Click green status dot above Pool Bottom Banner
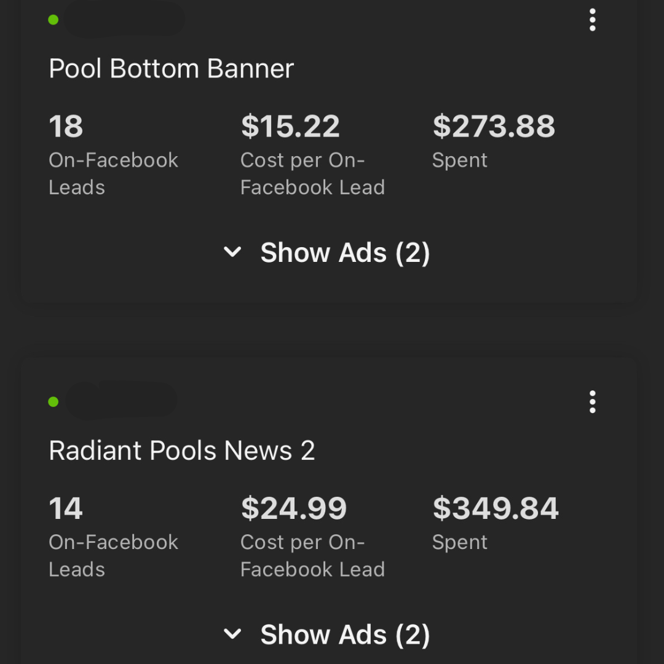 [53, 20]
